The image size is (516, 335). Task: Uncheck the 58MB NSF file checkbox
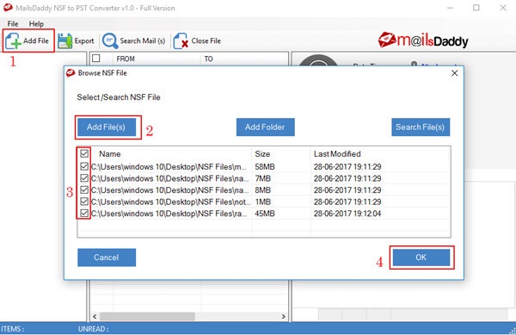point(84,166)
